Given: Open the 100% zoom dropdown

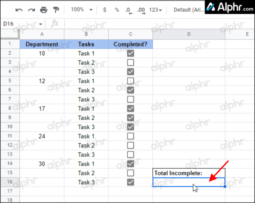Looking at the screenshot, I should point(82,10).
